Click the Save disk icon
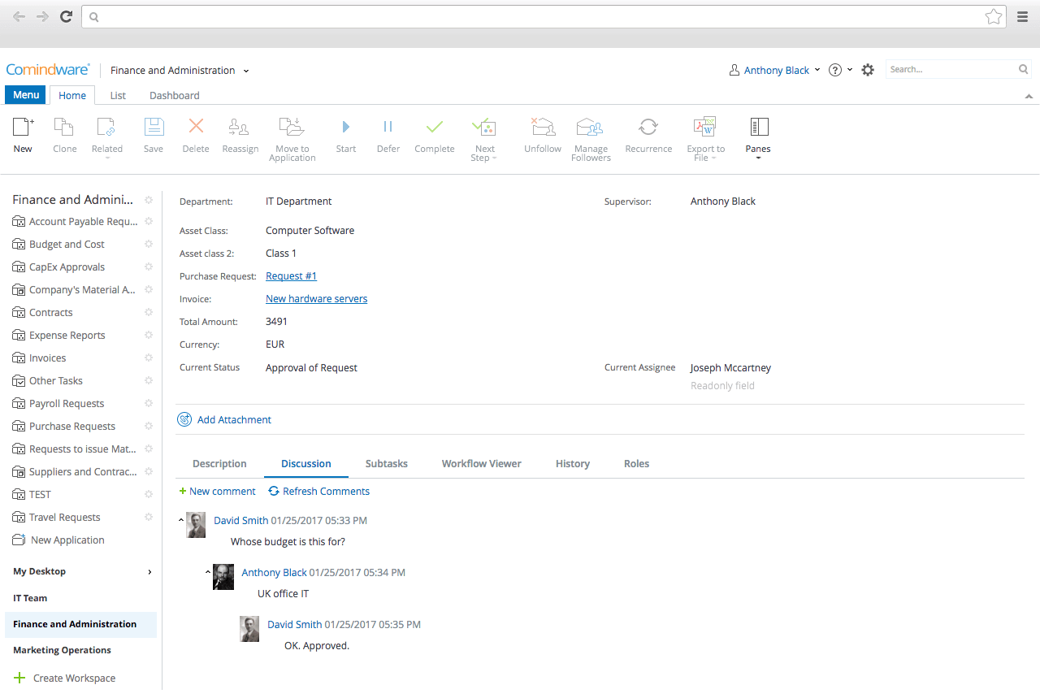1040x698 pixels. [x=154, y=127]
